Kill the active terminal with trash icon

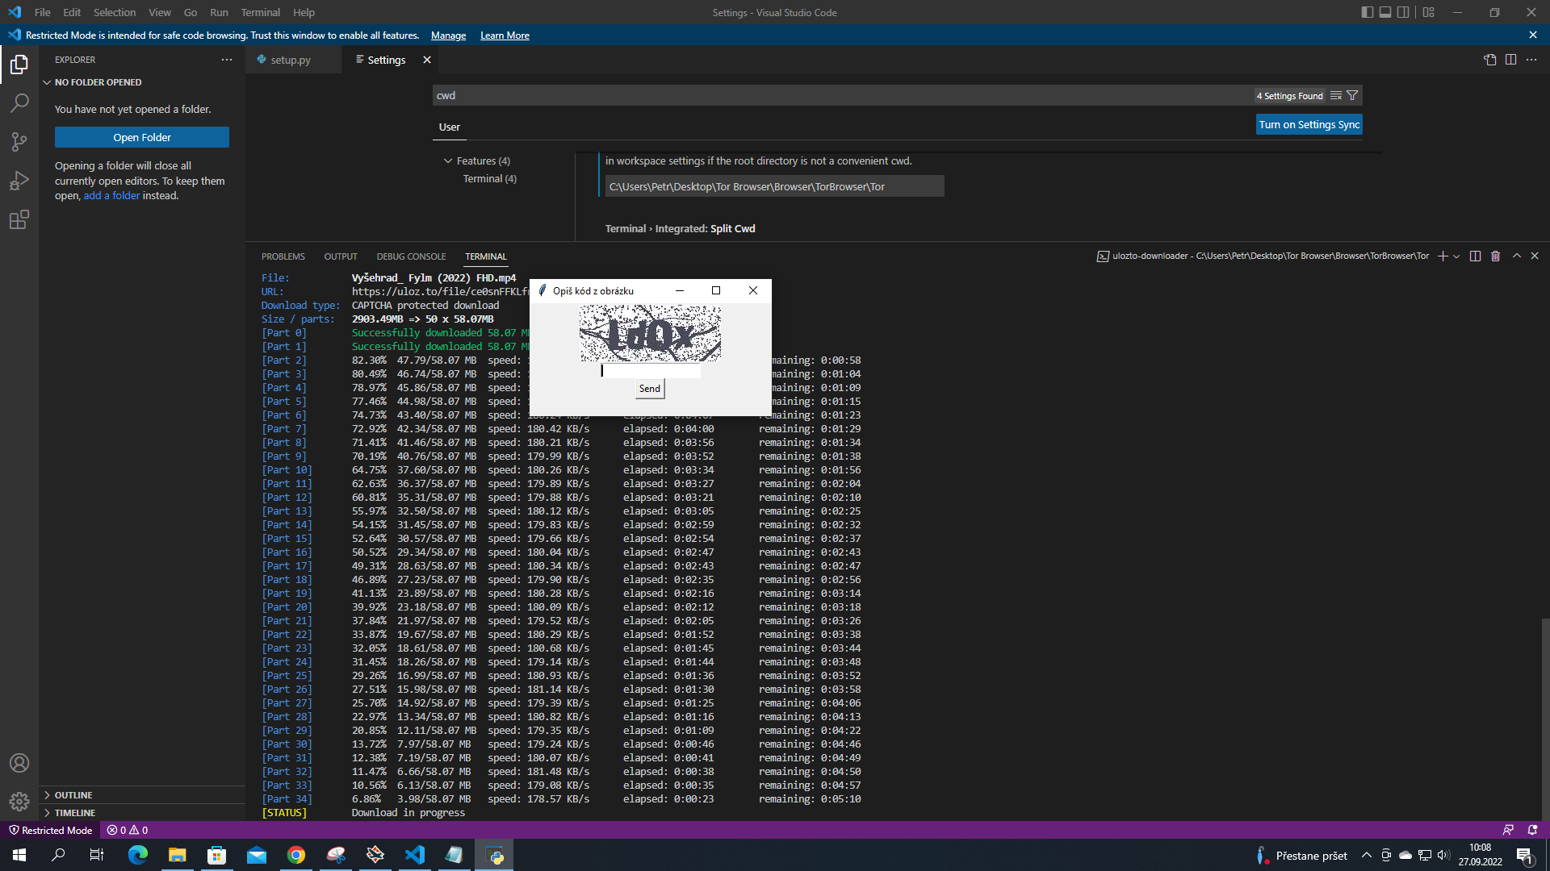[1495, 256]
